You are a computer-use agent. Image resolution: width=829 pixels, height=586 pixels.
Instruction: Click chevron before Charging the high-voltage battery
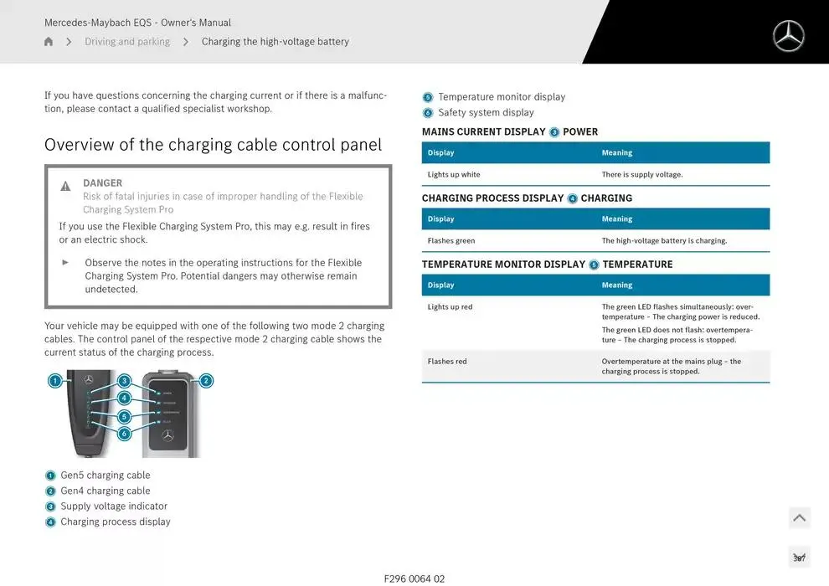coord(185,42)
